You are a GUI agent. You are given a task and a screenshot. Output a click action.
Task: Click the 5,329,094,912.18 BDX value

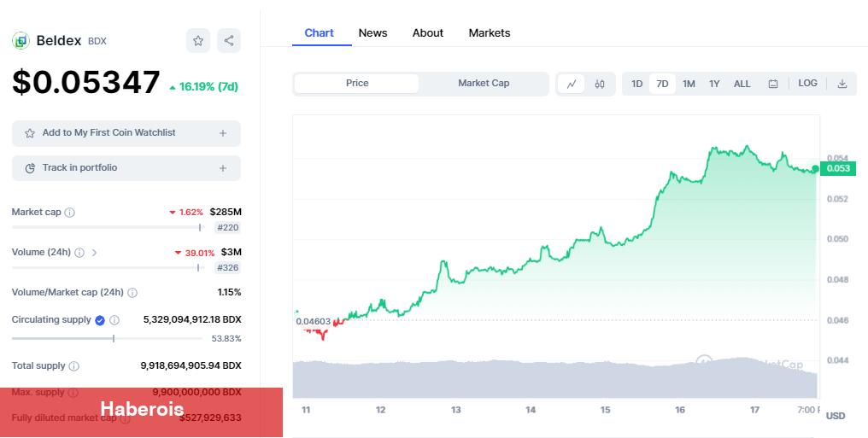192,319
